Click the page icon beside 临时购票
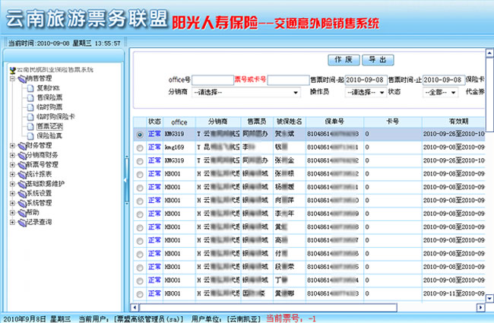This screenshot has width=494, height=323. (30, 107)
